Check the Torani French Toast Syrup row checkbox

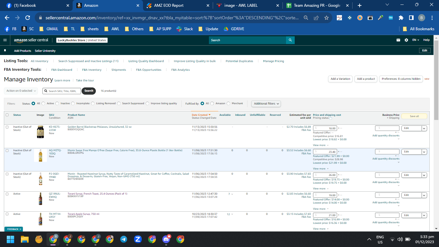(x=7, y=194)
